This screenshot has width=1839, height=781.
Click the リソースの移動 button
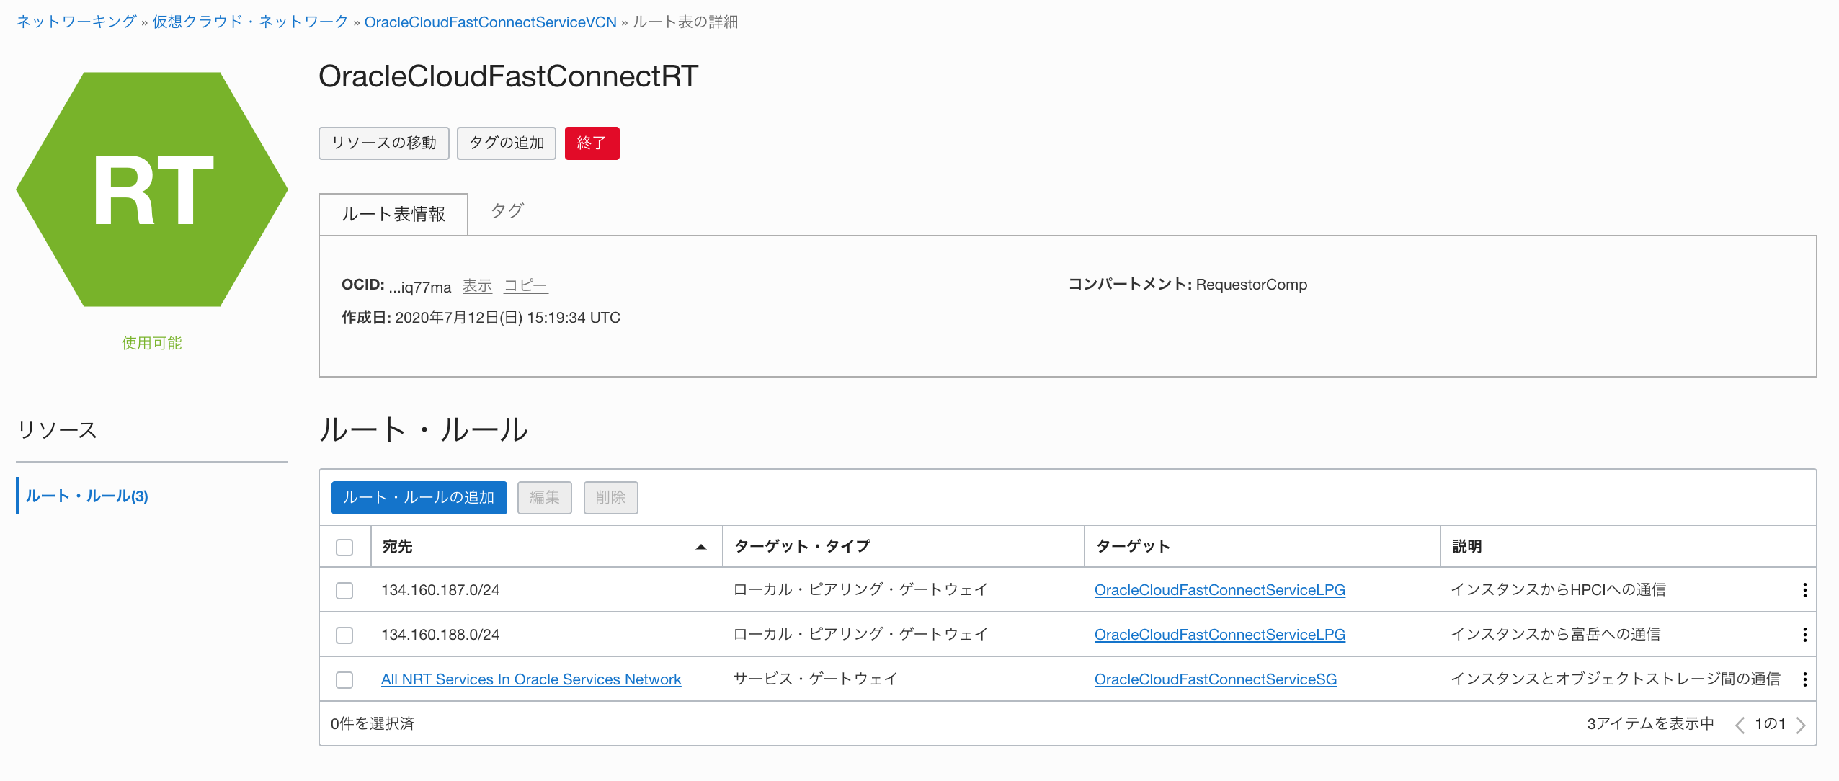click(x=384, y=143)
